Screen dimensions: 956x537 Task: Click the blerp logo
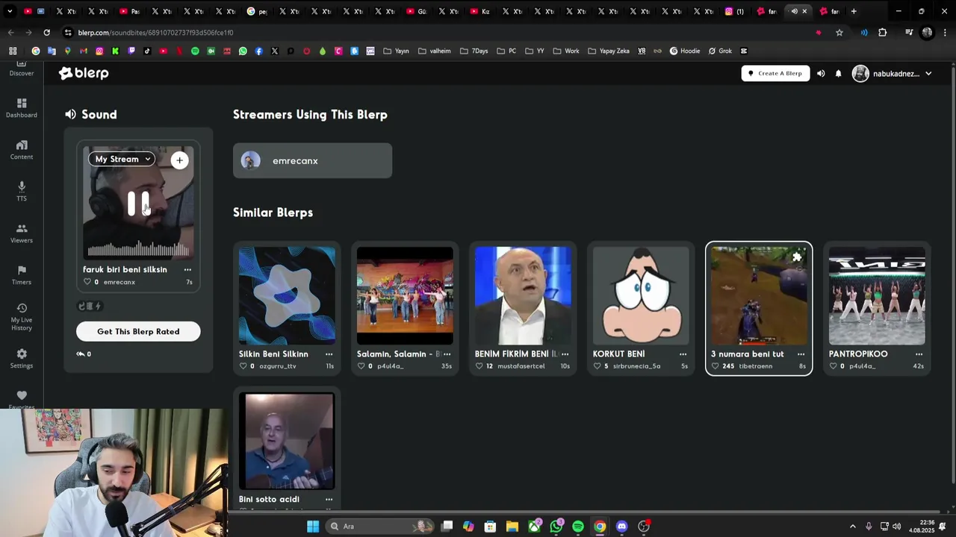84,73
